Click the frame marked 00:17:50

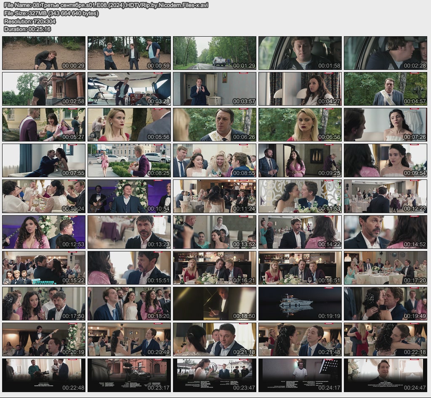(44, 304)
